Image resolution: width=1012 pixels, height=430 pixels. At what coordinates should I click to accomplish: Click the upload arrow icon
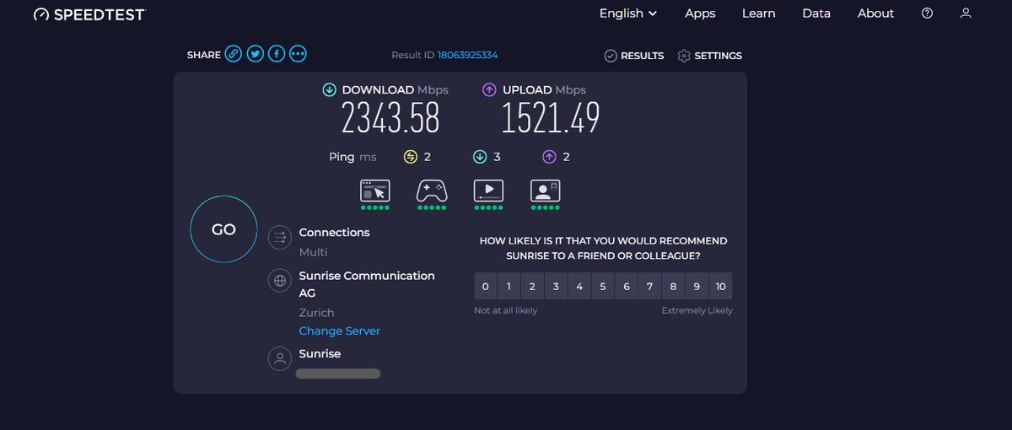[x=489, y=90]
